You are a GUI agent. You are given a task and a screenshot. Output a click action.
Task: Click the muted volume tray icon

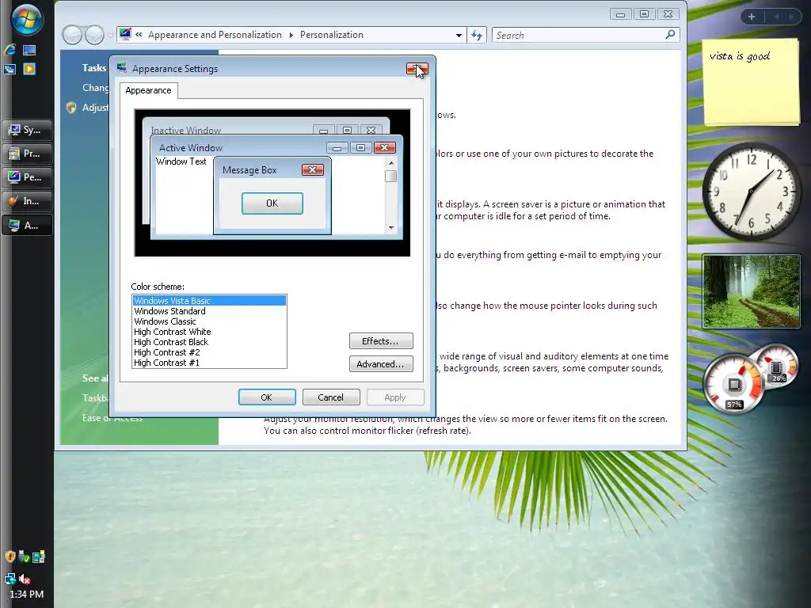tap(25, 579)
